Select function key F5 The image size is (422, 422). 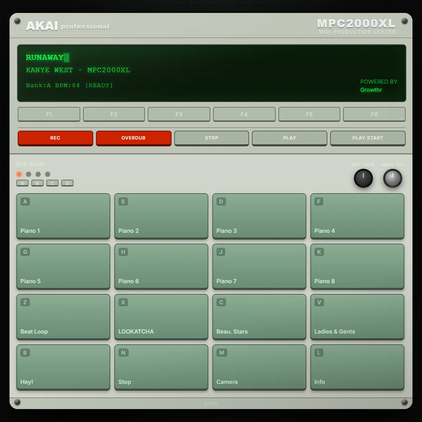tap(309, 114)
